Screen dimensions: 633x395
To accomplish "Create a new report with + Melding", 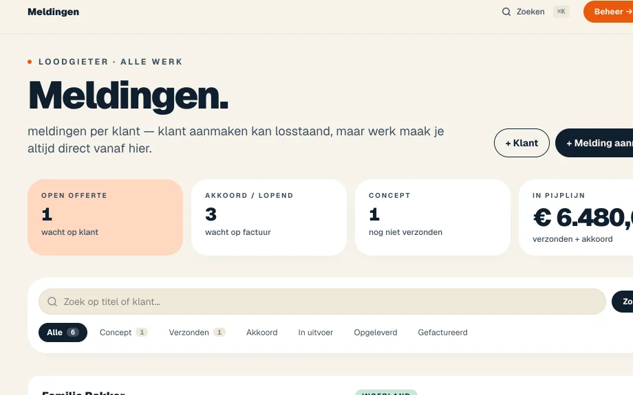I will tap(594, 143).
